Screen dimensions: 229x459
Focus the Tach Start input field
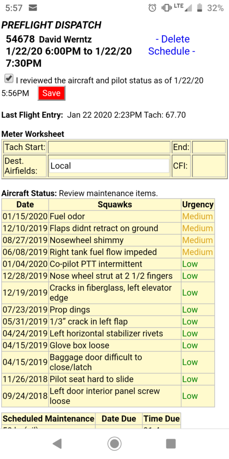point(109,147)
